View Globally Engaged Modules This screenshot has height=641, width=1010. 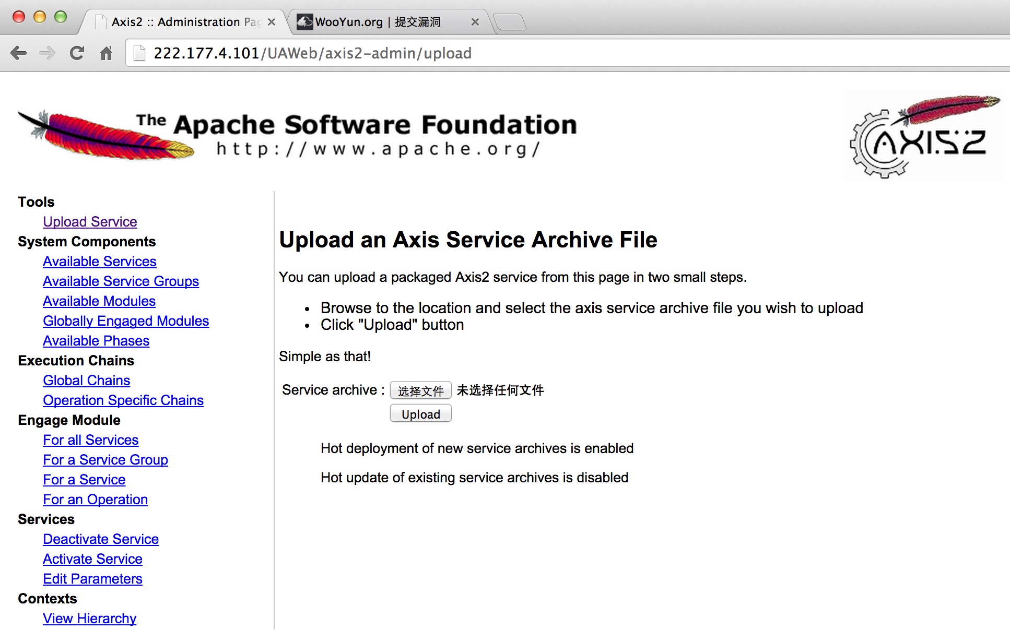pos(126,321)
